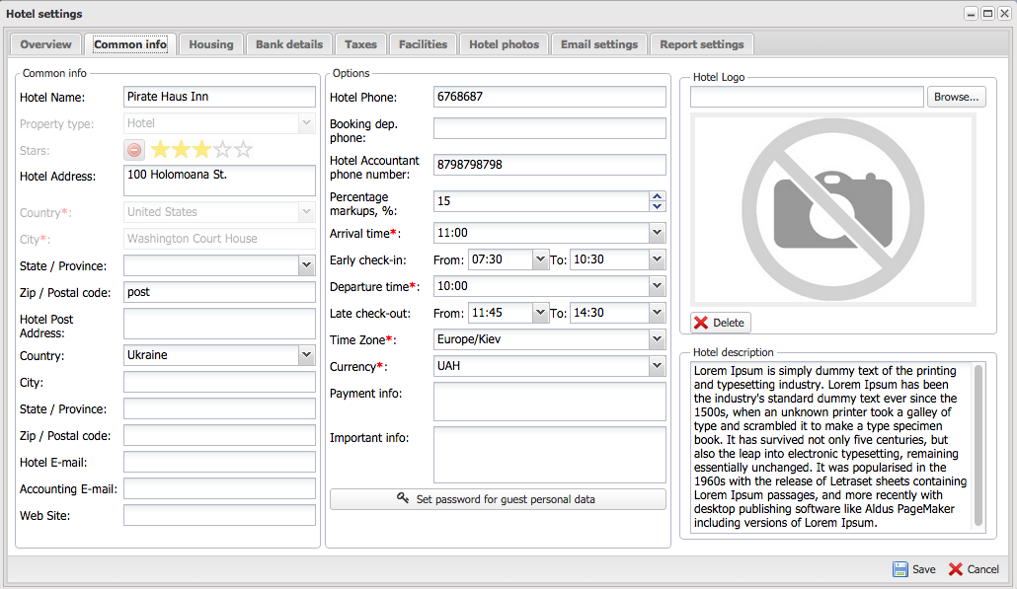Set the hotel rating to four stars

coord(222,150)
